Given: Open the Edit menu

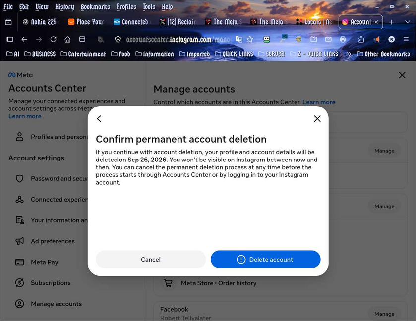Looking at the screenshot, I should [x=24, y=7].
